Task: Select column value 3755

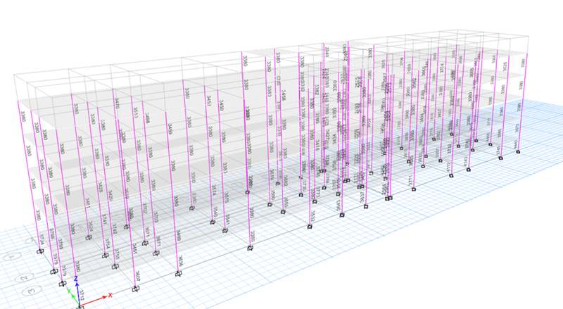Action: tap(117, 253)
